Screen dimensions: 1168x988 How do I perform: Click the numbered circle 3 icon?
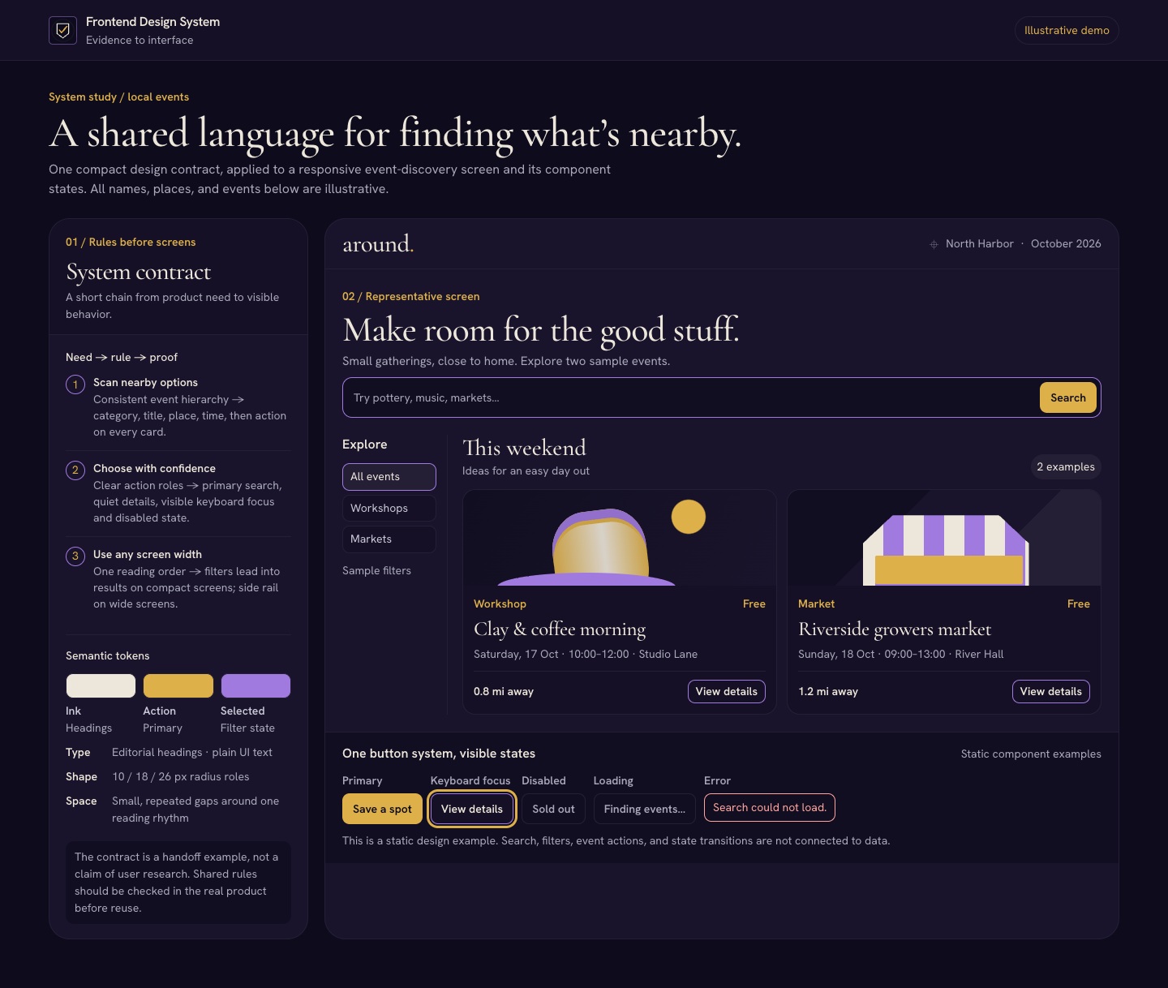tap(75, 556)
